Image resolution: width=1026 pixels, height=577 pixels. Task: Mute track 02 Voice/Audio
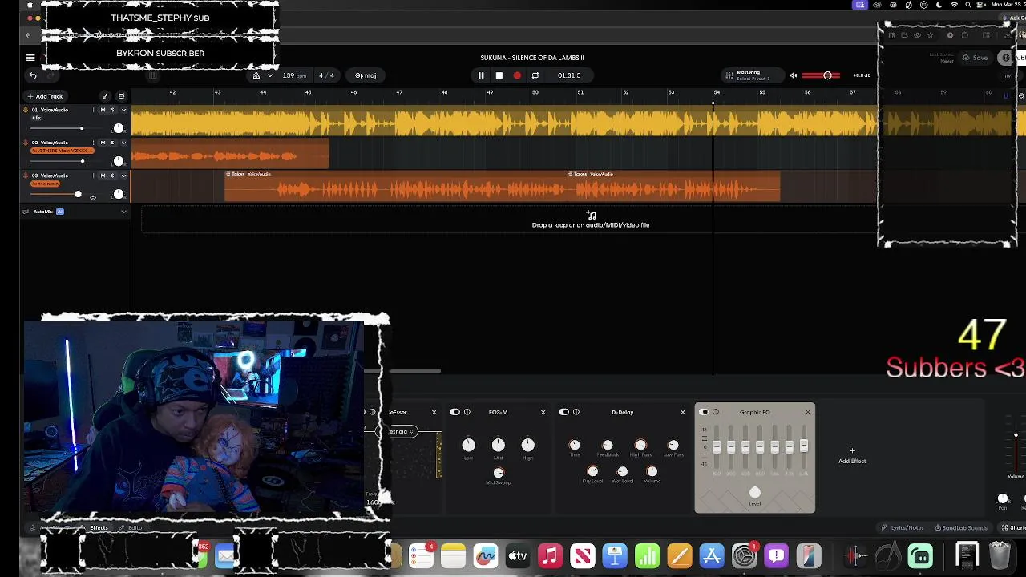[103, 143]
